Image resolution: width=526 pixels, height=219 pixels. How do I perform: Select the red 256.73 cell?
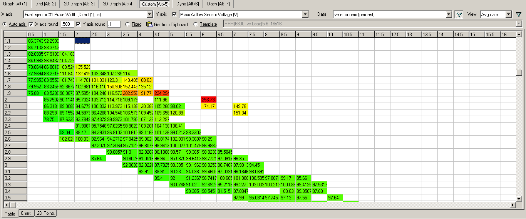point(208,100)
